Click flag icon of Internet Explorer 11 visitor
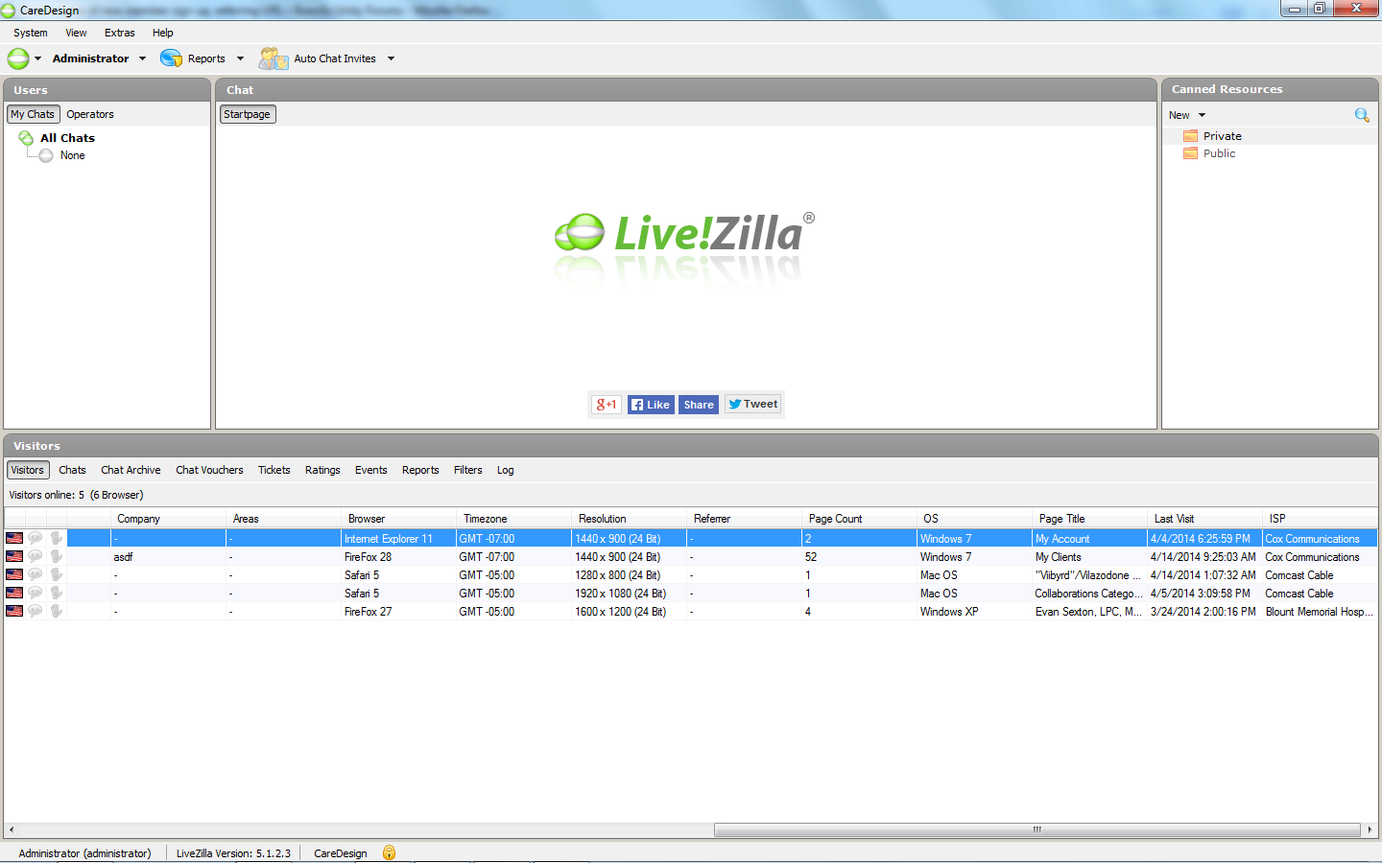Image resolution: width=1382 pixels, height=863 pixels. click(14, 539)
